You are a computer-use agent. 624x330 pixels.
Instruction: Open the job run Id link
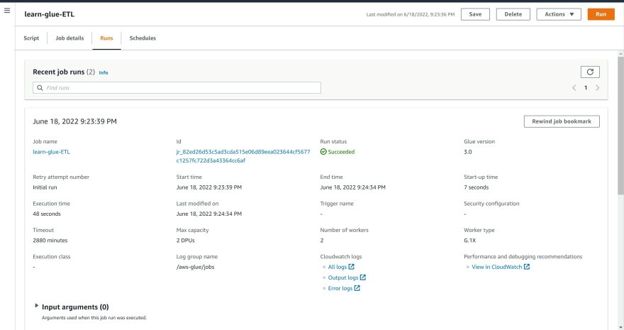tap(243, 156)
